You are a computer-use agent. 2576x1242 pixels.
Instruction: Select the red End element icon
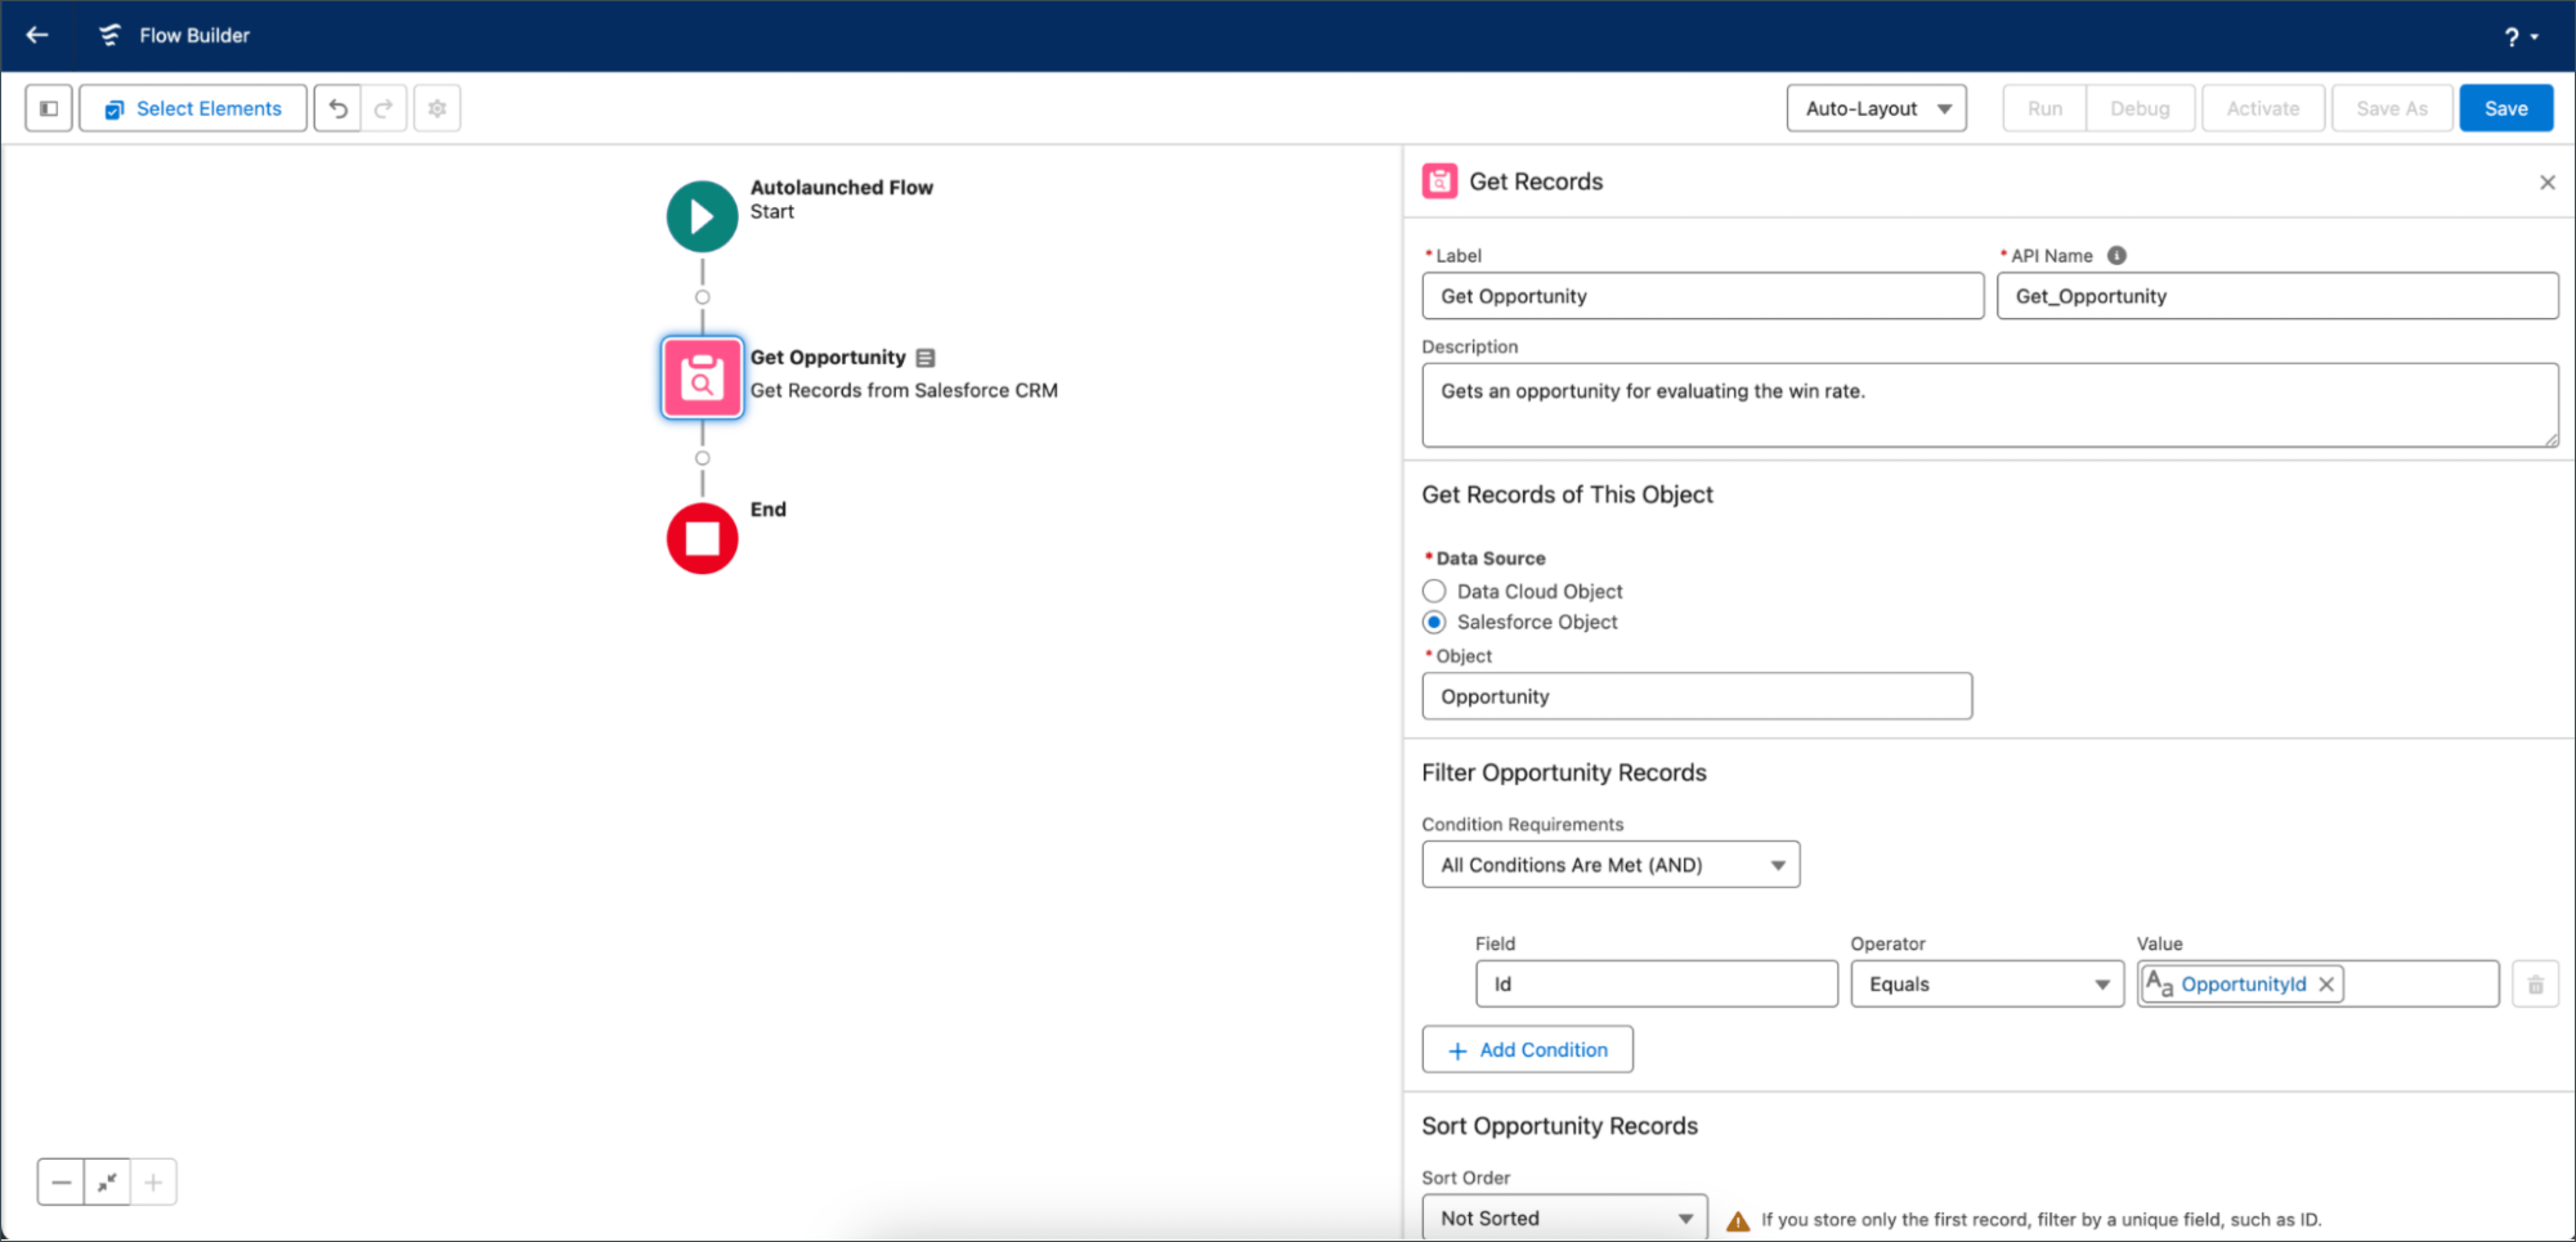click(x=702, y=538)
